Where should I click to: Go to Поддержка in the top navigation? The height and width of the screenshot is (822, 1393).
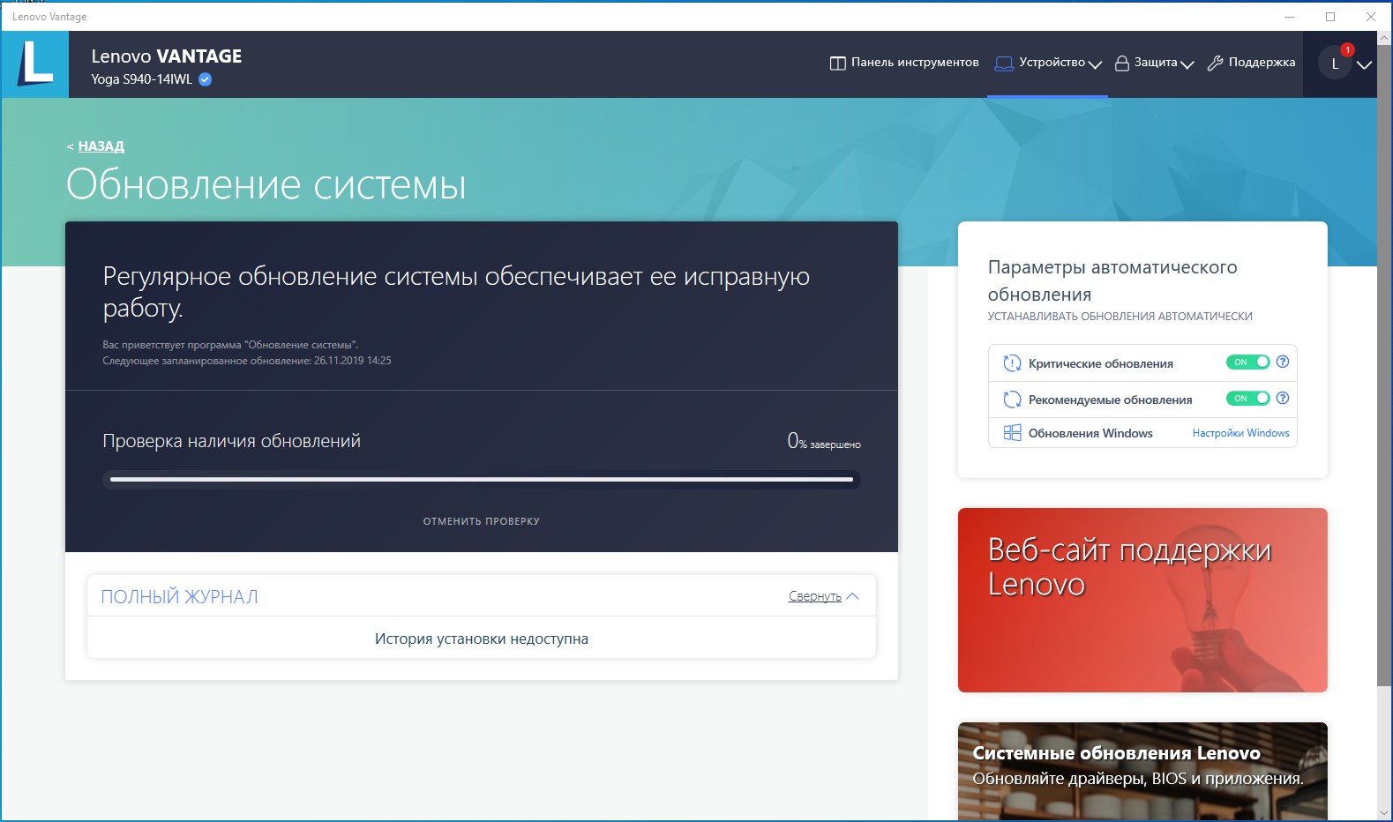pyautogui.click(x=1251, y=63)
